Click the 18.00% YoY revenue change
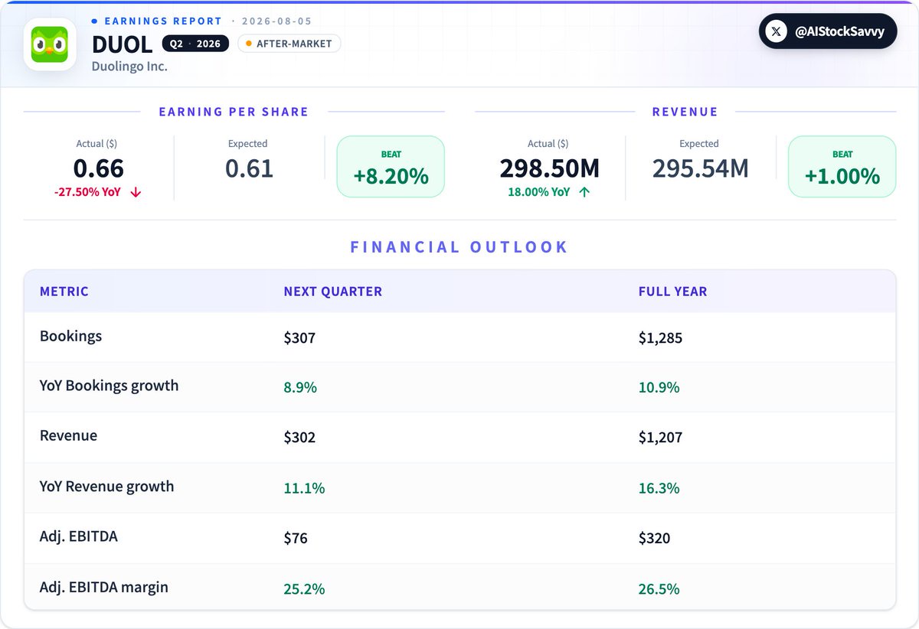919x629 pixels. tap(539, 192)
